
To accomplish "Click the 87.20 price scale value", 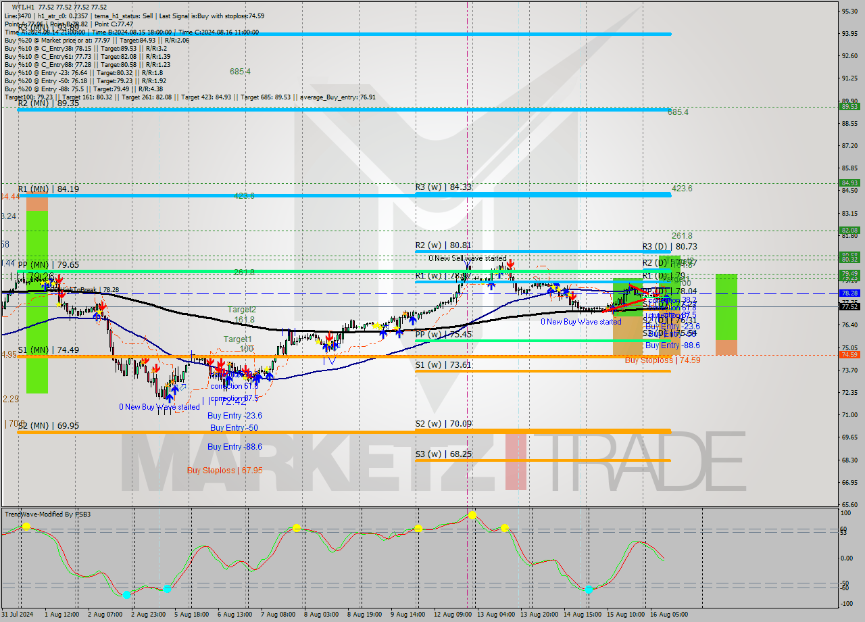I will pyautogui.click(x=849, y=145).
